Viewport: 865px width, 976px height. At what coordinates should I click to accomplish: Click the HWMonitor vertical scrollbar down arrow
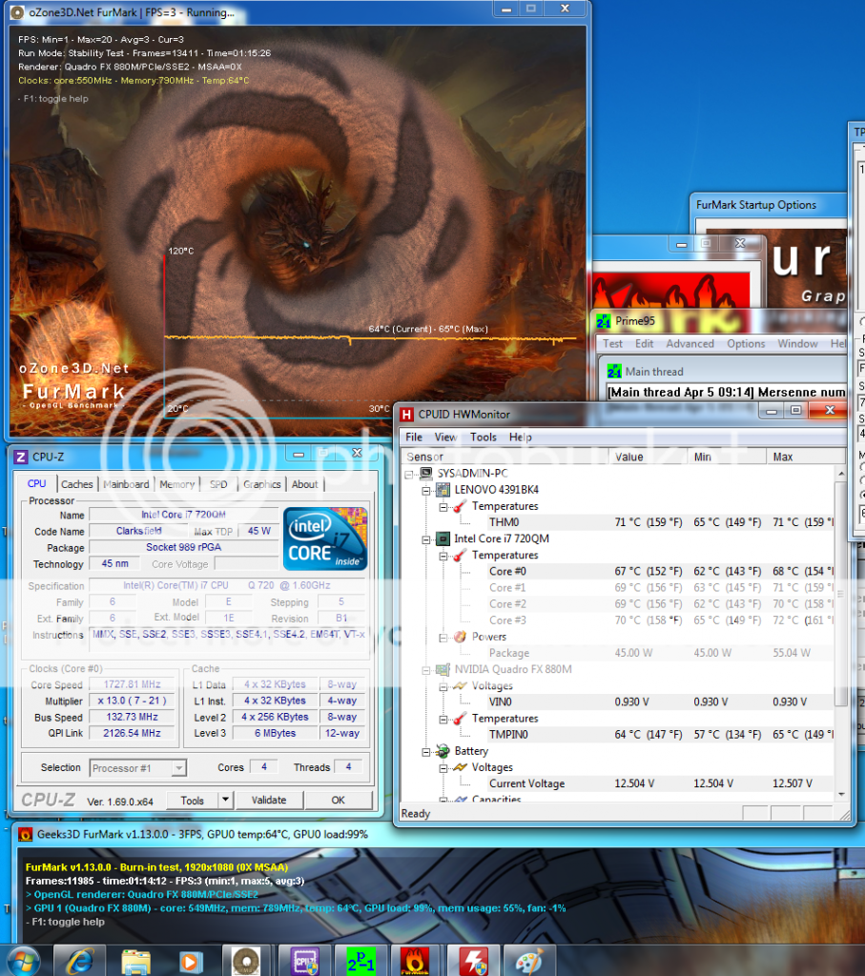(840, 793)
